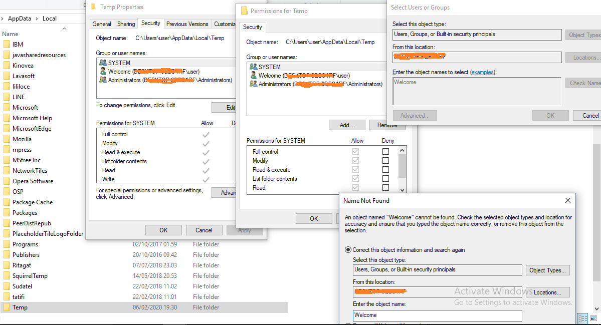Screen dimensions: 601x325
Task: Check Deny for Read & execute permission
Action: [385, 170]
